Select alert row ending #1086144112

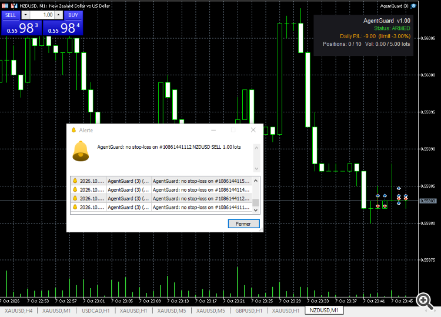[x=162, y=198]
